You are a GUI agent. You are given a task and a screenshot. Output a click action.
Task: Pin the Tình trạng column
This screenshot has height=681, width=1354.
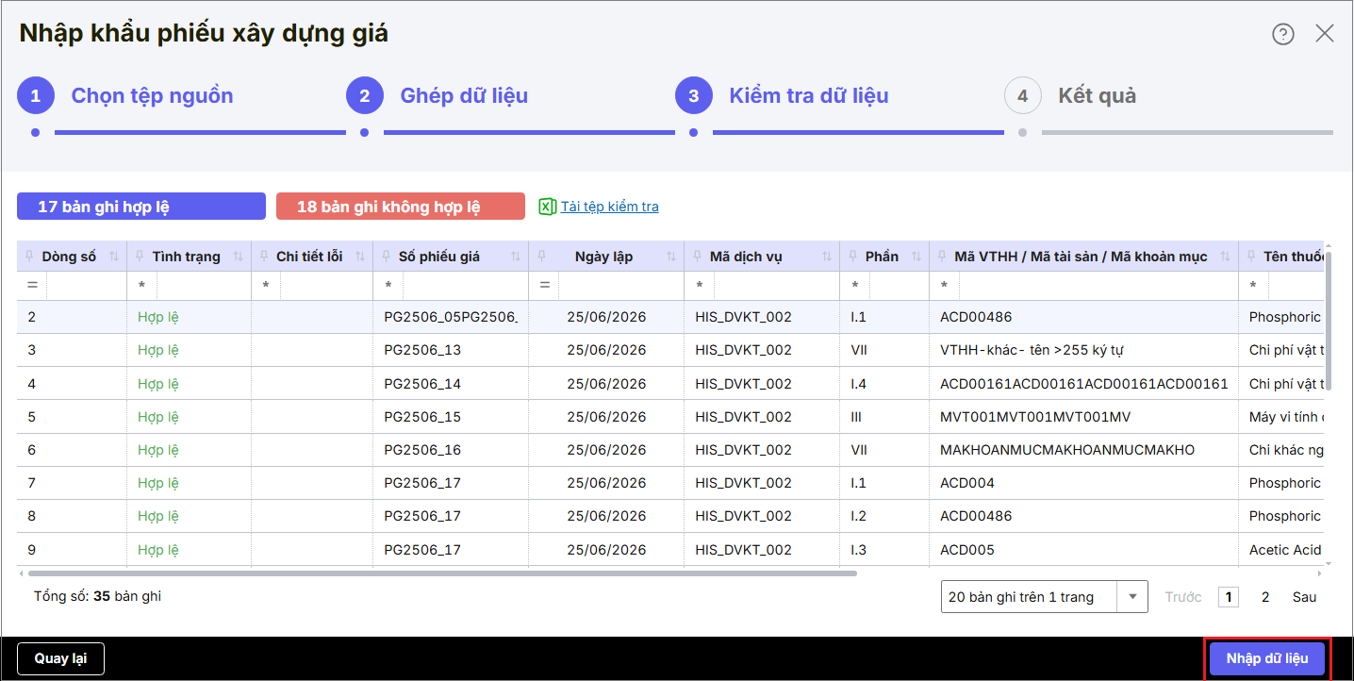(x=140, y=257)
